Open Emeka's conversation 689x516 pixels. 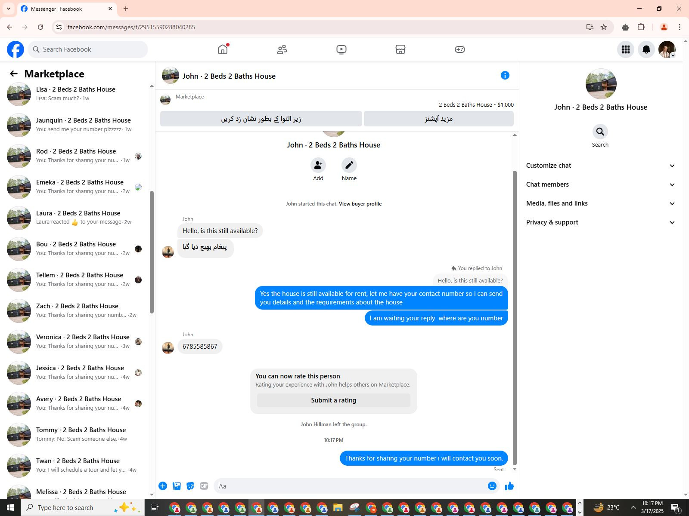coord(76,187)
